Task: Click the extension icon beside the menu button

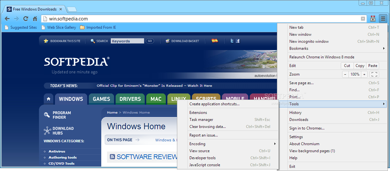Action: click(373, 19)
